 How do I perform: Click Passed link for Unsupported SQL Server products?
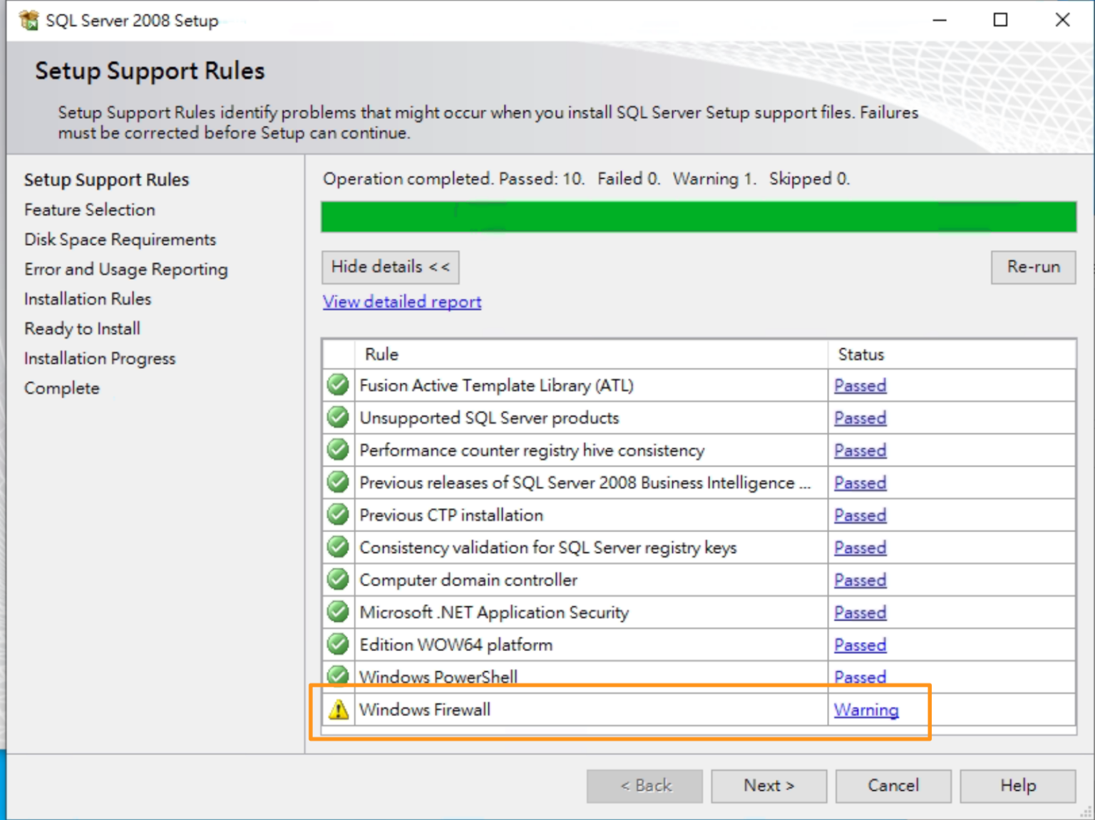pyautogui.click(x=860, y=417)
